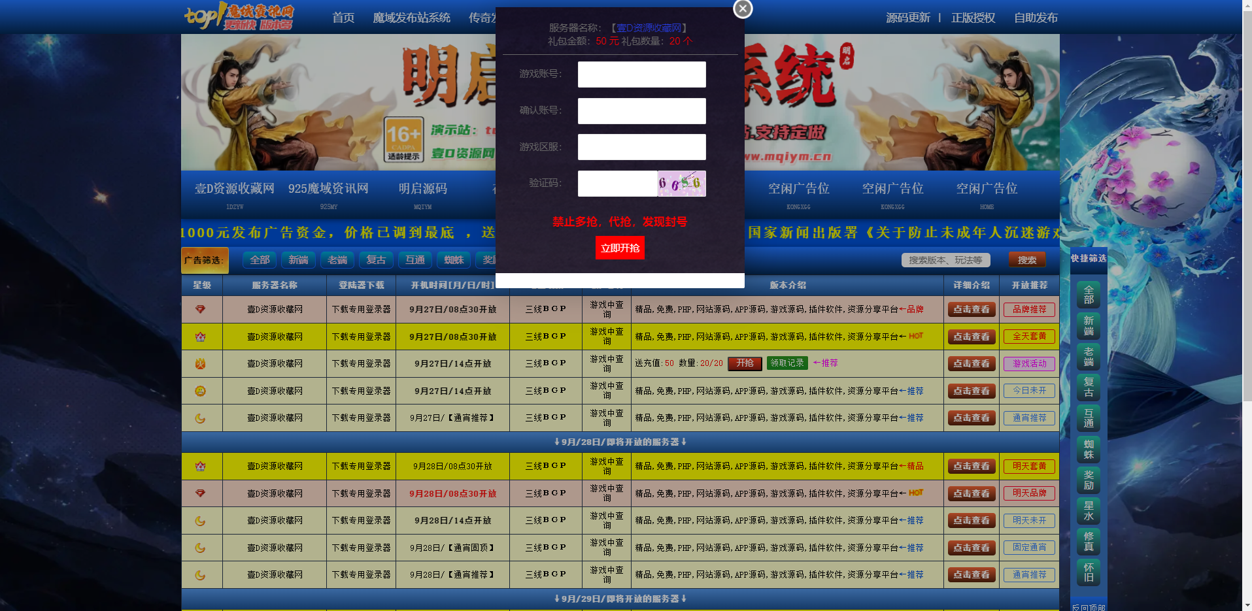Select 修真 in the quick filter sidebar

(x=1089, y=542)
